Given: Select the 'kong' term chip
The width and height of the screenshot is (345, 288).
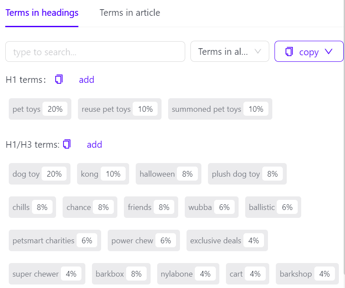Looking at the screenshot, I should pyautogui.click(x=103, y=174).
